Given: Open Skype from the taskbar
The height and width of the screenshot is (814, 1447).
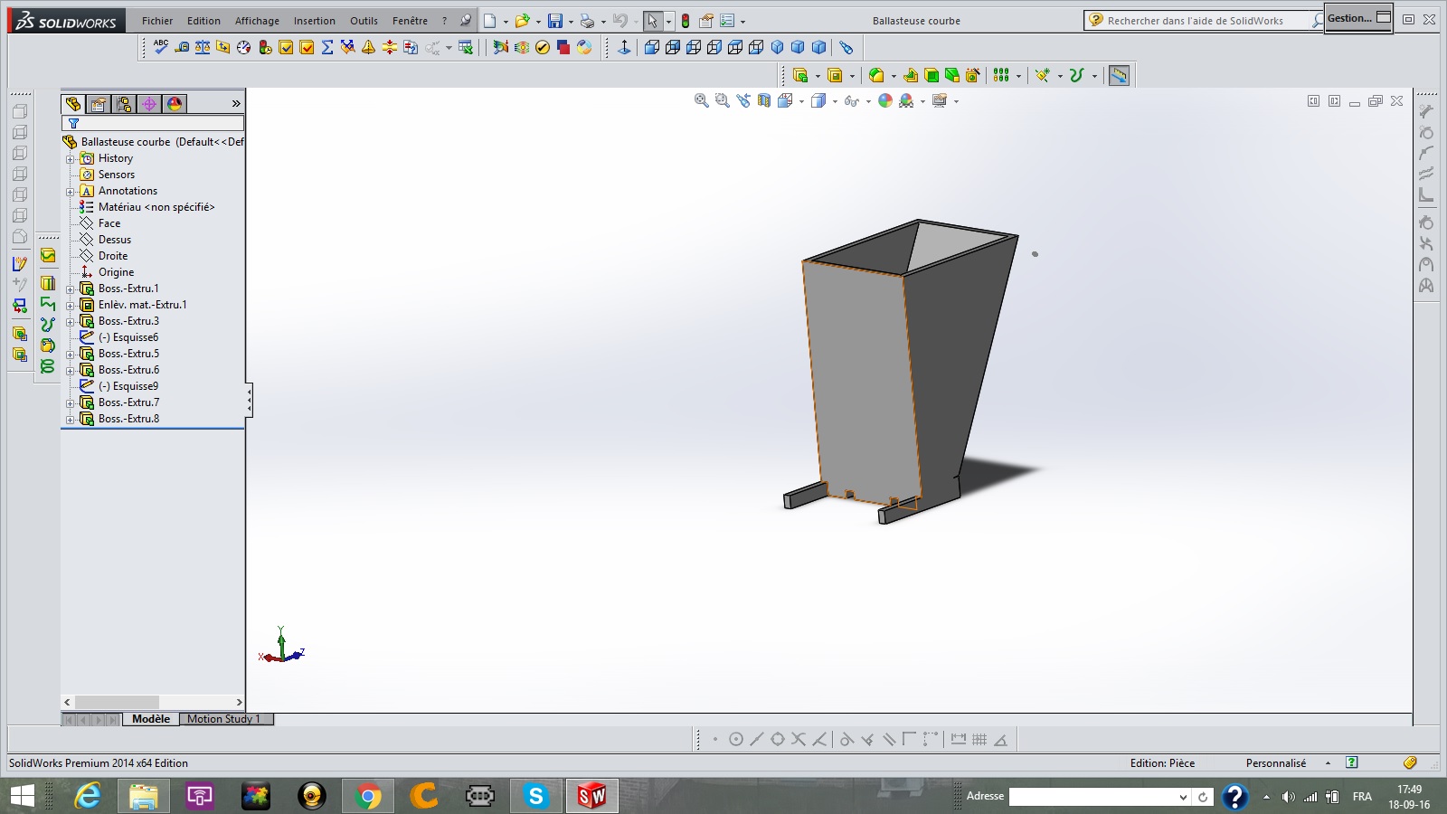Looking at the screenshot, I should (x=536, y=796).
